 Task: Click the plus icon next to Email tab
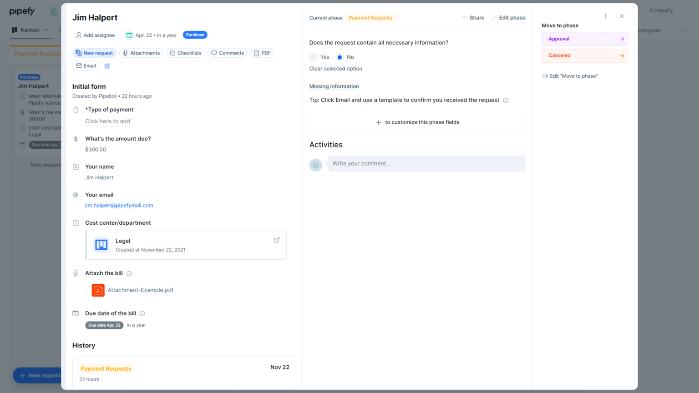point(107,66)
